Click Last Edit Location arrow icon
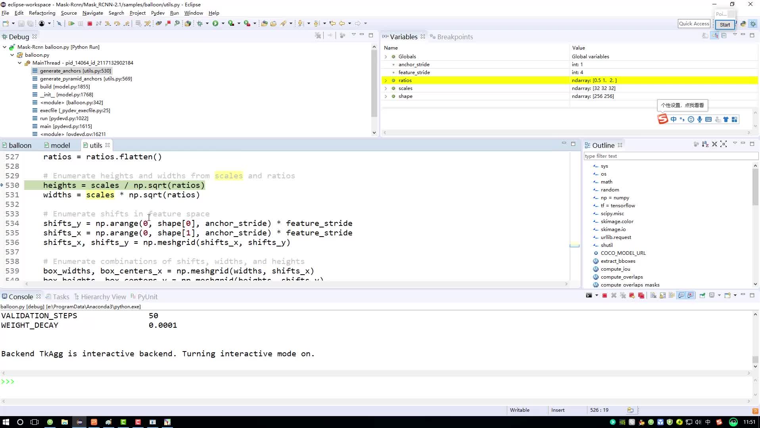Image resolution: width=760 pixels, height=428 pixels. (x=332, y=24)
